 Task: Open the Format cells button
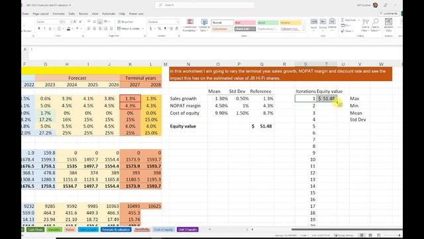(332, 24)
